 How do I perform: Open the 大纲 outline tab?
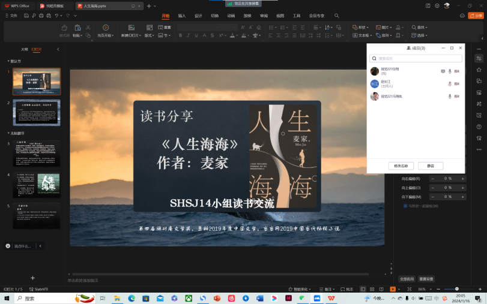tap(24, 49)
